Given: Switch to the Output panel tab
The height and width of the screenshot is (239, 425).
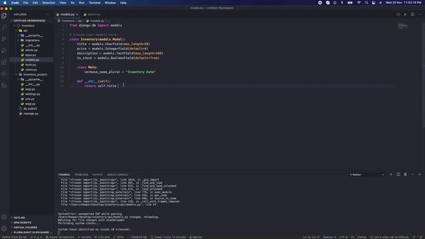Looking at the screenshot, I should coord(98,175).
